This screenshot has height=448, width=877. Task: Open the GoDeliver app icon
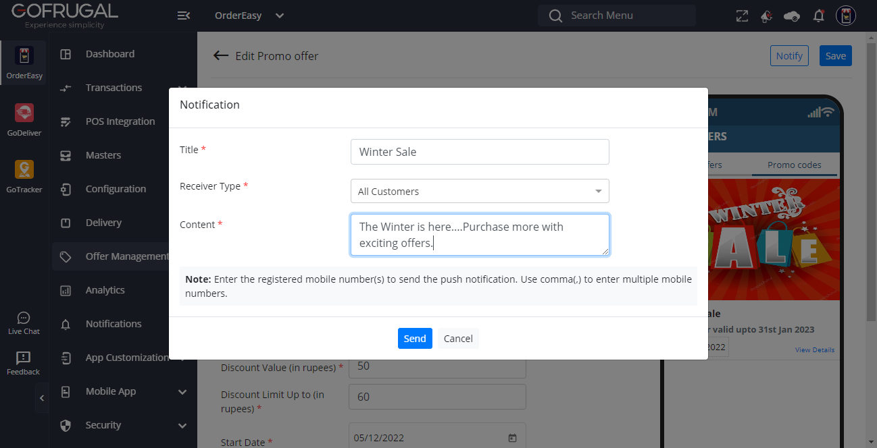(24, 113)
